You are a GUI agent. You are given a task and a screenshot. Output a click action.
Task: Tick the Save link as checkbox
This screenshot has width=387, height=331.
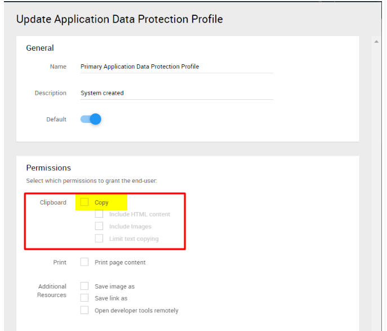84,298
